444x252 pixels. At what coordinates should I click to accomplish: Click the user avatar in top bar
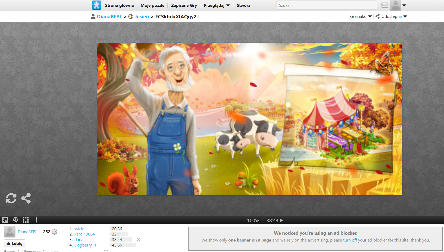[396, 5]
